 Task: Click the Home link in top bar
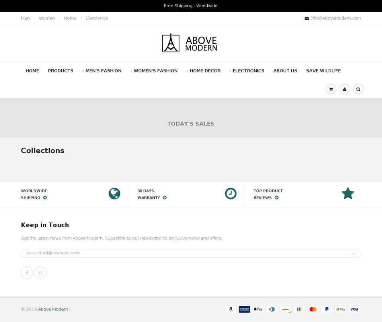pyautogui.click(x=70, y=18)
